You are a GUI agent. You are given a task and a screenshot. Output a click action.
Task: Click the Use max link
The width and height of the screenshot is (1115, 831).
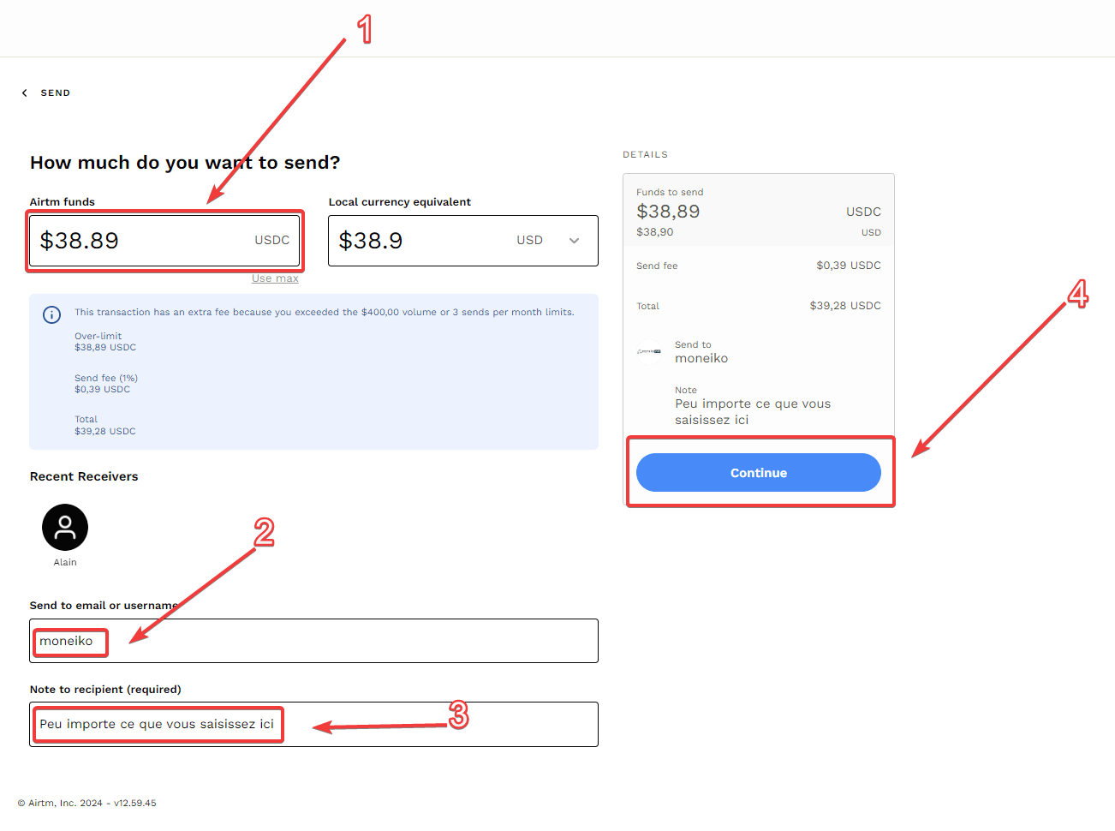click(x=275, y=278)
